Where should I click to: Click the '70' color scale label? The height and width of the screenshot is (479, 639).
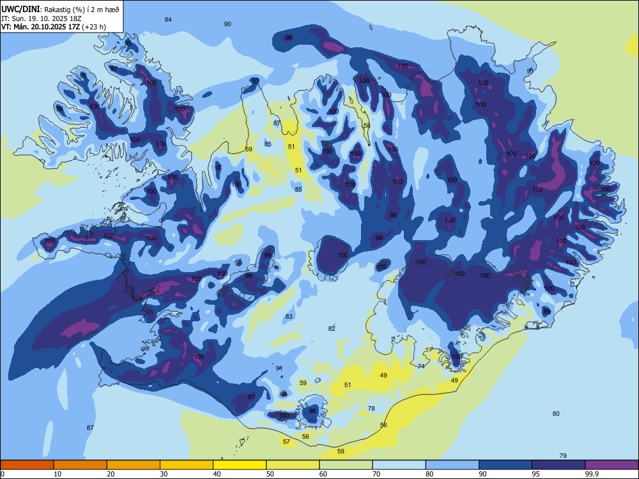(376, 474)
